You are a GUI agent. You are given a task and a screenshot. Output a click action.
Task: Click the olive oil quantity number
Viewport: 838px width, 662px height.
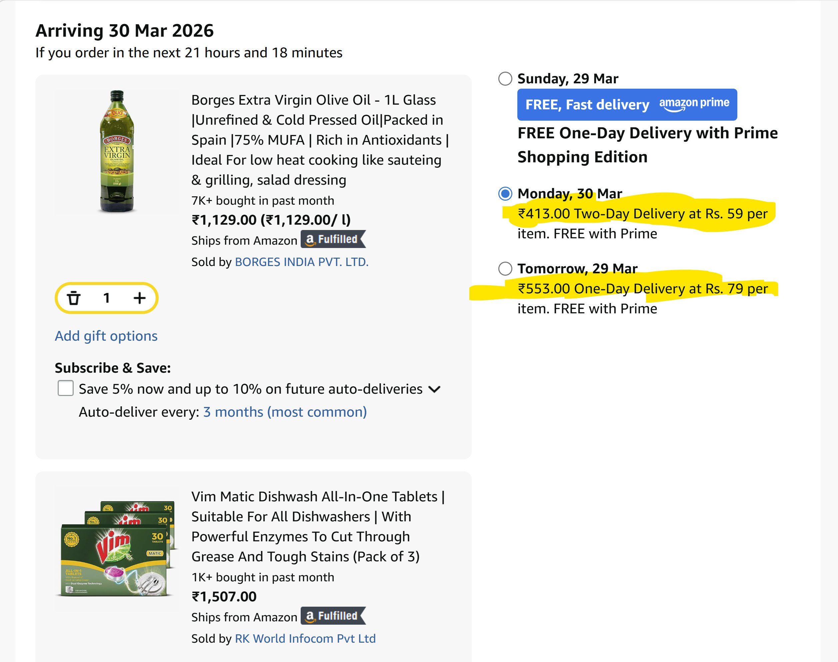[107, 298]
